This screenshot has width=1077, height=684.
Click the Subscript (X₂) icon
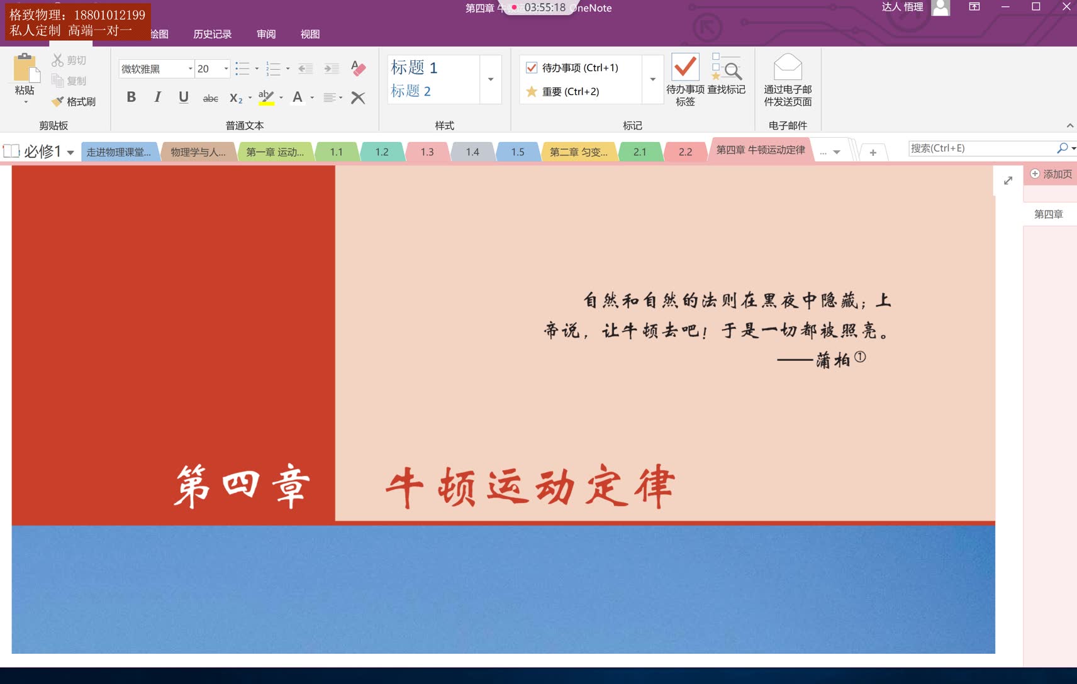[x=236, y=98]
